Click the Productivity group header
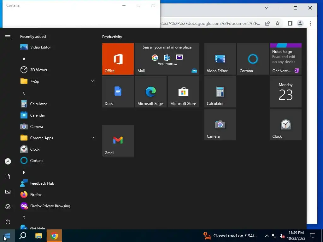This screenshot has height=242, width=323. coord(112,37)
